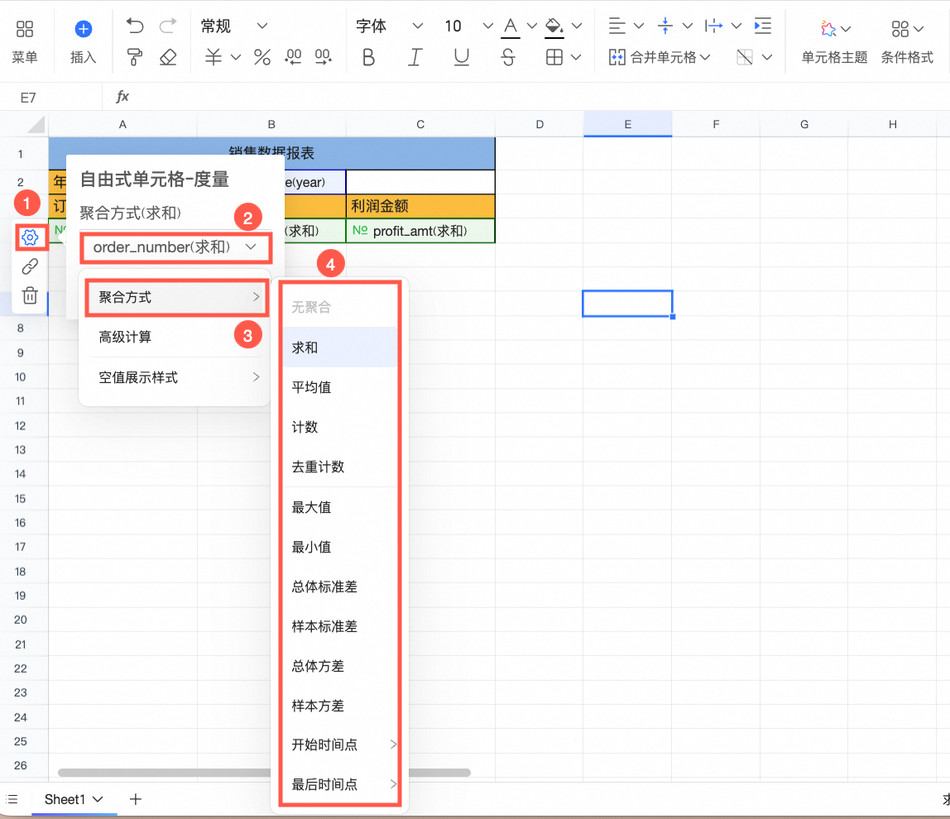This screenshot has height=819, width=950.
Task: Expand 最后时间点 submenu
Action: (339, 784)
